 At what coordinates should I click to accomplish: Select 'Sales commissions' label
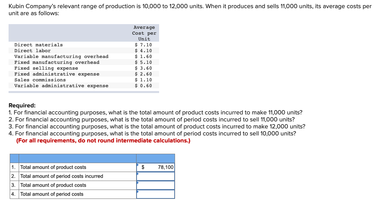click(40, 80)
